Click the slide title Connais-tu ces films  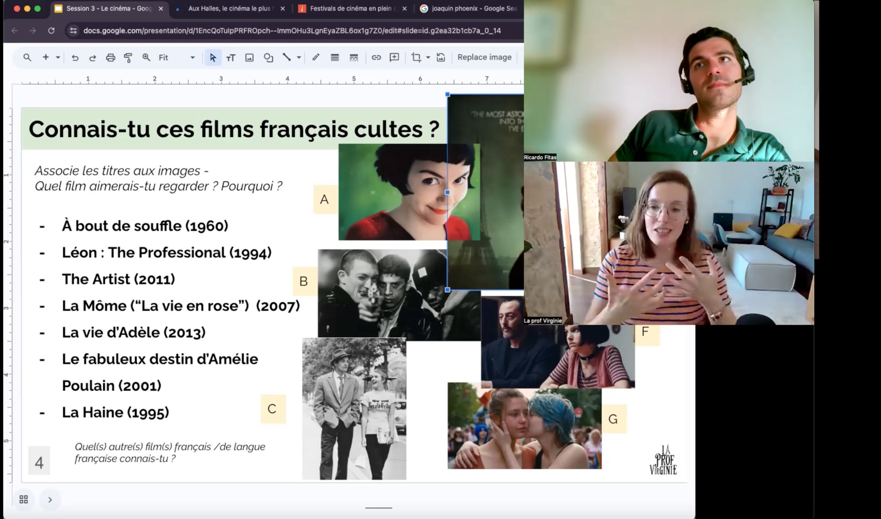pos(234,129)
